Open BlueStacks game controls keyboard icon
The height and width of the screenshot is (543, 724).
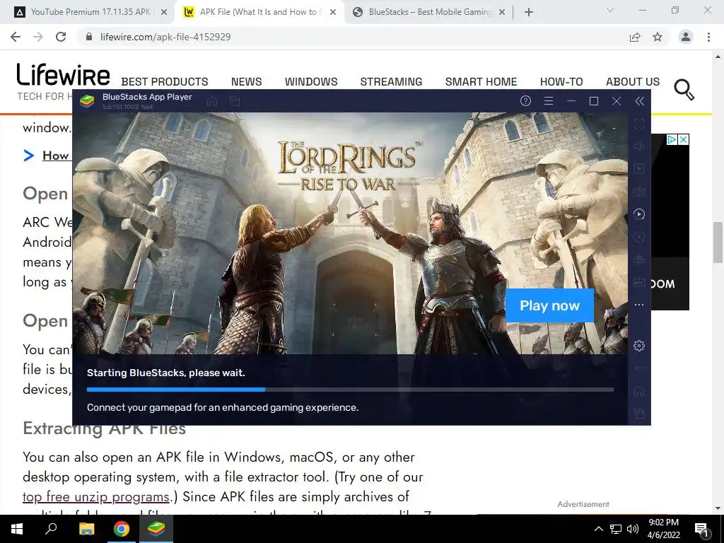(639, 192)
